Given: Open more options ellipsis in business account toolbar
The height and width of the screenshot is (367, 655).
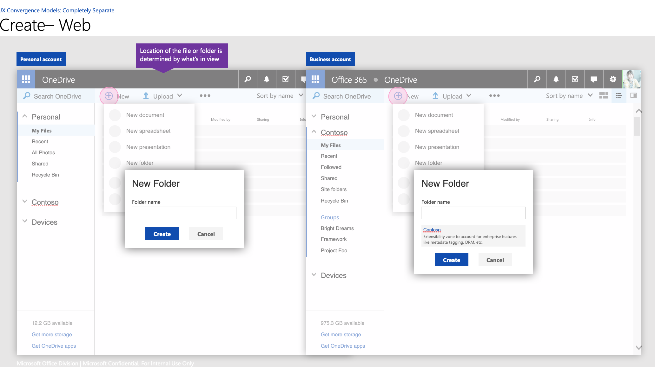Looking at the screenshot, I should click(x=494, y=95).
